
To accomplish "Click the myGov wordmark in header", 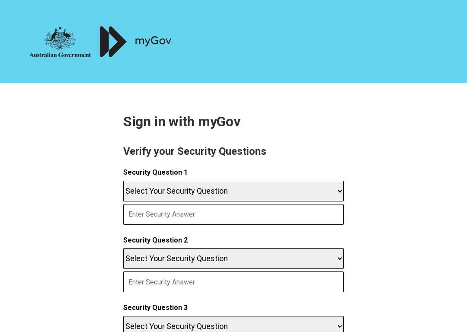I will click(153, 41).
